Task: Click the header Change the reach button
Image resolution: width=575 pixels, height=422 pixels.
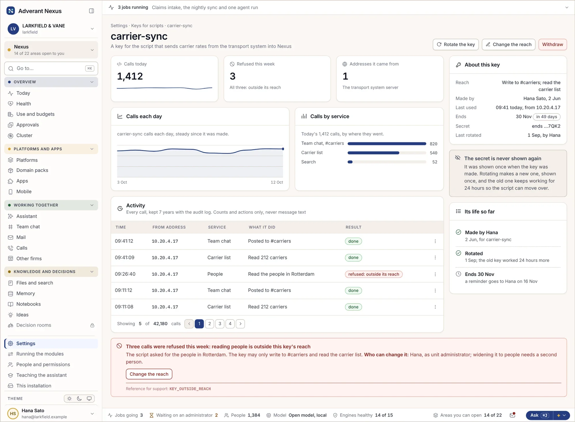Action: click(x=509, y=45)
